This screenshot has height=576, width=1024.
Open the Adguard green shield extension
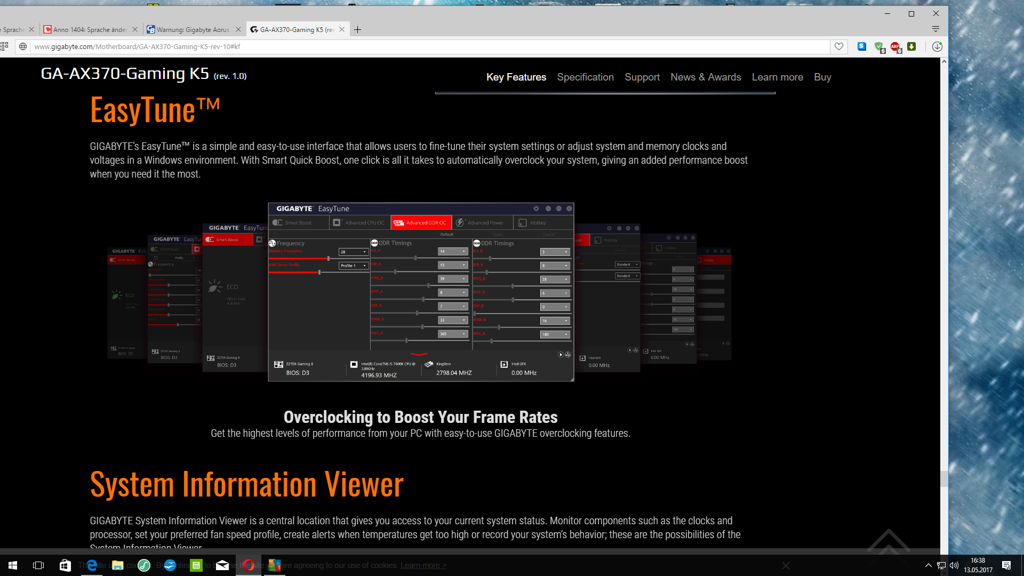(879, 47)
